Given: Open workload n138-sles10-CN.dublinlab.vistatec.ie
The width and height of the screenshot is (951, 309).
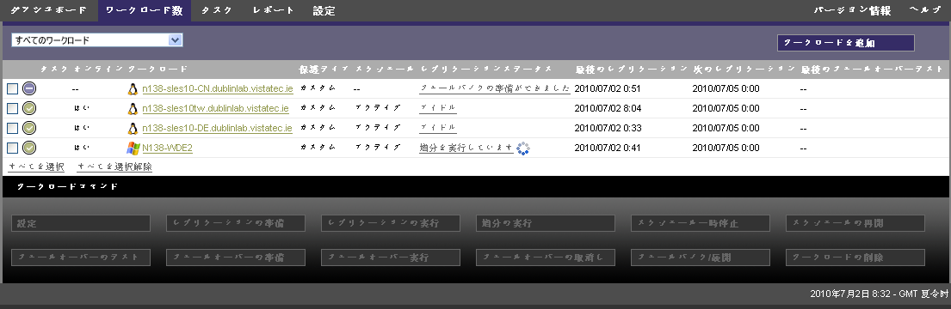Looking at the screenshot, I should pos(218,89).
